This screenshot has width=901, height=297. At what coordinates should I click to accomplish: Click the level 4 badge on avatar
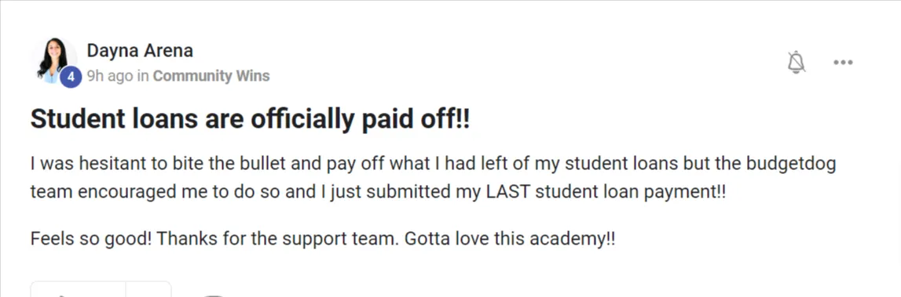tap(71, 77)
